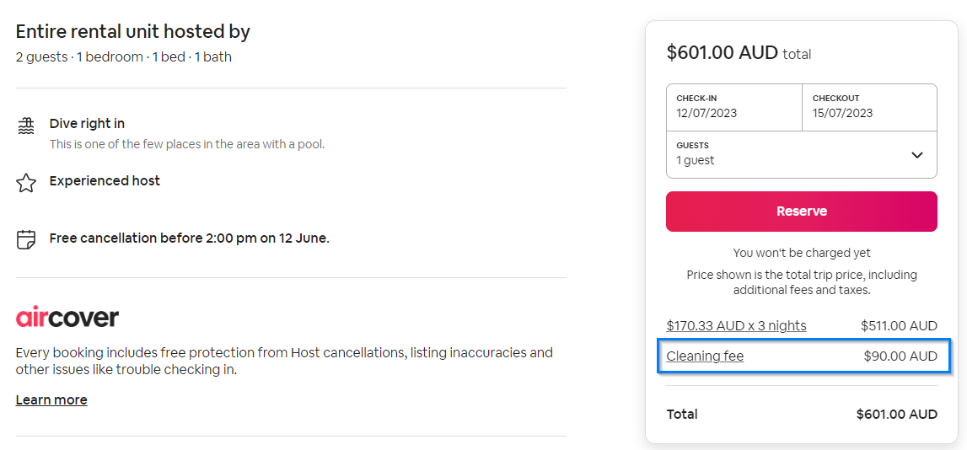This screenshot has height=450, width=967.
Task: Open the $170.33 AUD x 3 nights breakdown
Action: (736, 325)
